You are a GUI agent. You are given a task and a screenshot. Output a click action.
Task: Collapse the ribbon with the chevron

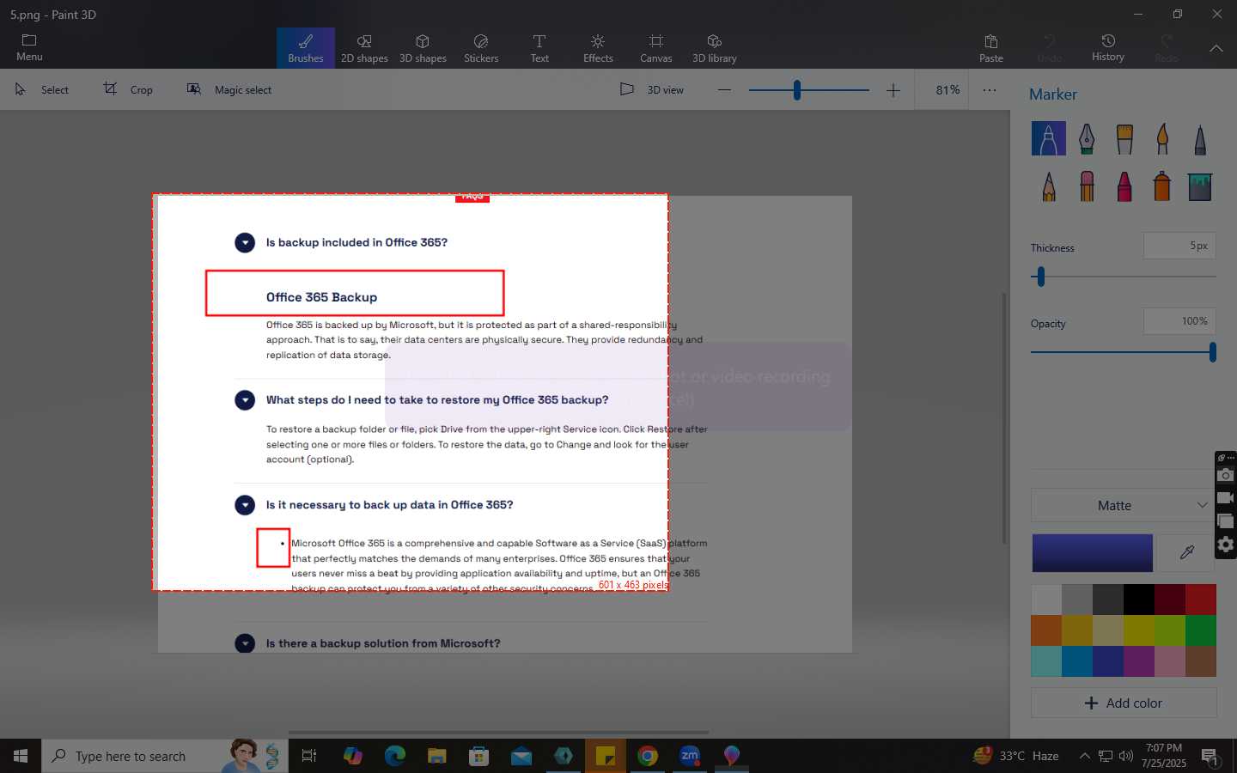[1216, 48]
